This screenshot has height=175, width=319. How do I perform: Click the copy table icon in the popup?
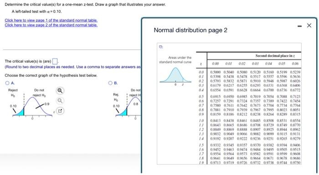point(161,47)
